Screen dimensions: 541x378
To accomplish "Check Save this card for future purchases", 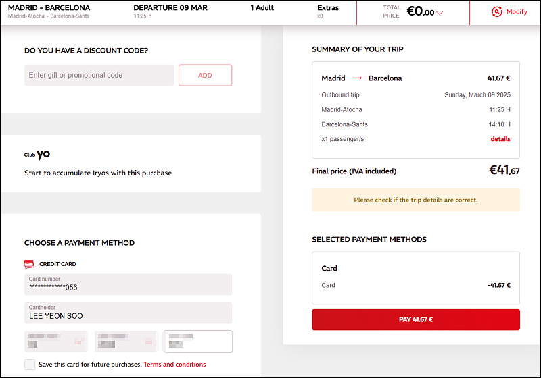I will tap(30, 364).
